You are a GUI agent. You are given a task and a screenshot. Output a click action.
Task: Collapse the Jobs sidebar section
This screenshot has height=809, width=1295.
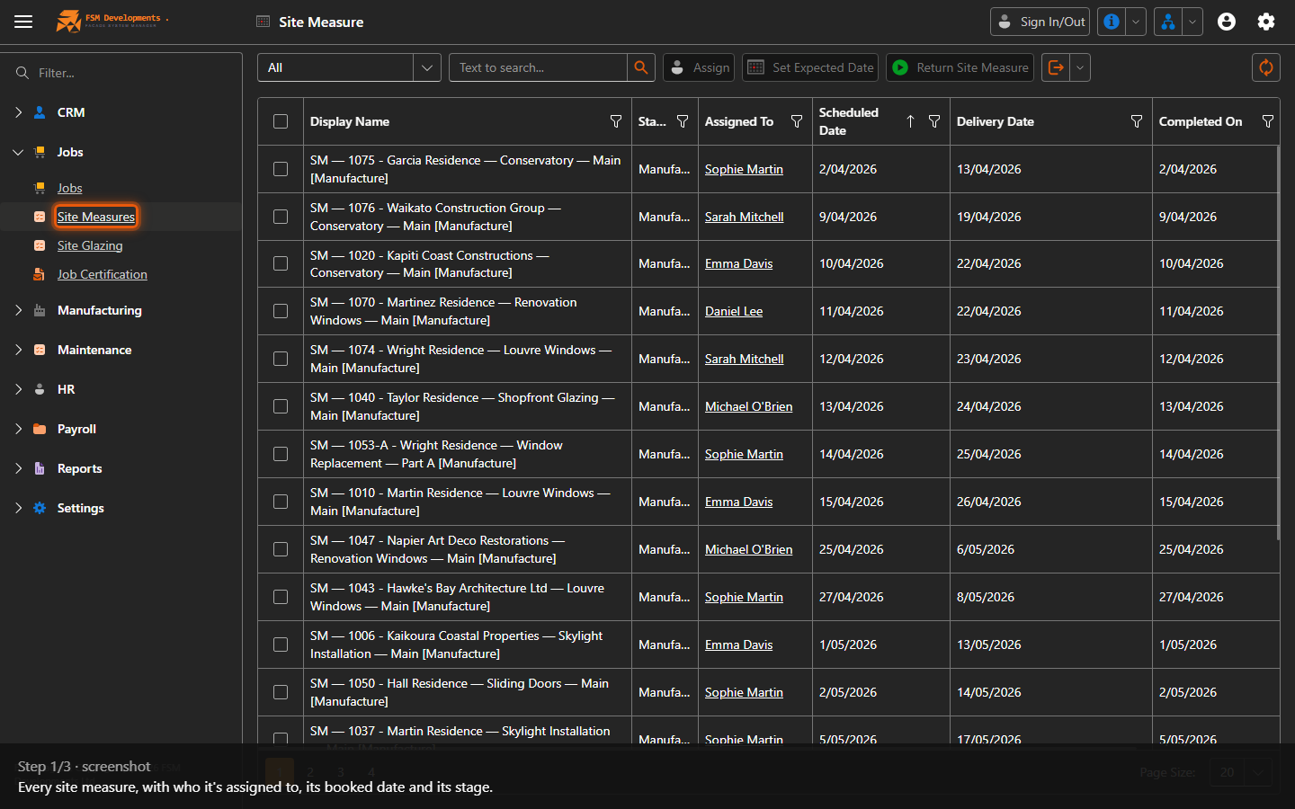pyautogui.click(x=19, y=152)
